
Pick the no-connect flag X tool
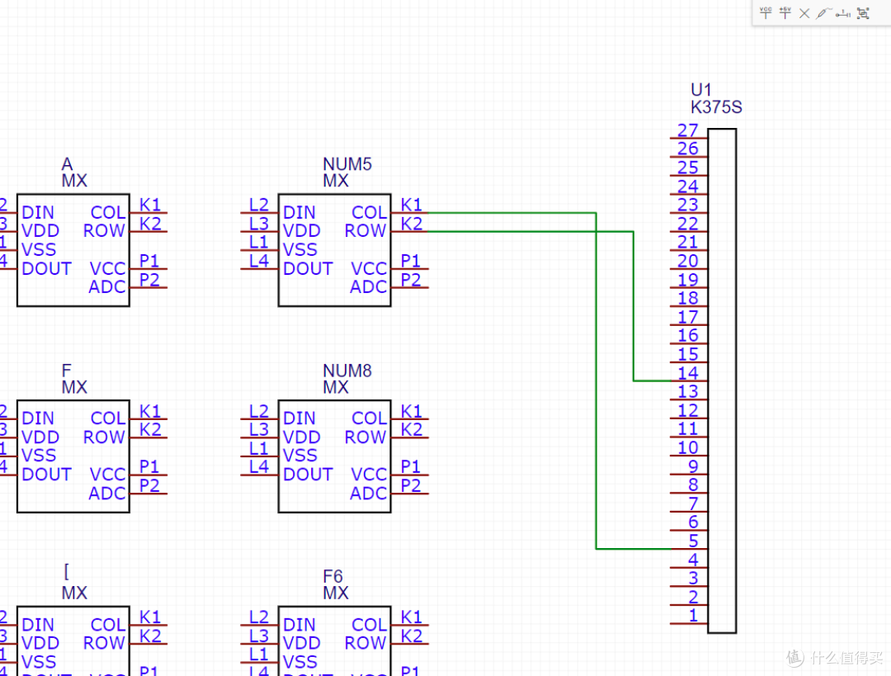pyautogui.click(x=804, y=13)
